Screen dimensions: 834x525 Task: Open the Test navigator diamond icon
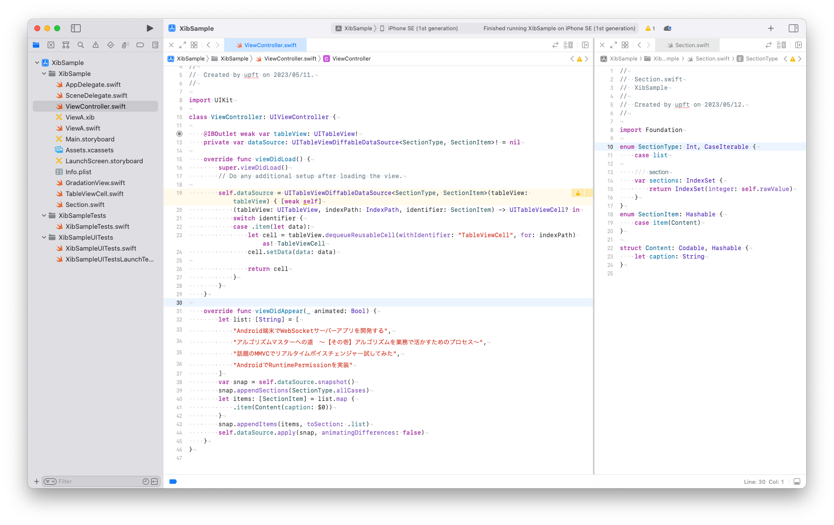[x=110, y=45]
